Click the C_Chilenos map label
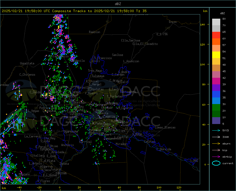This screenshot has width=236, height=191. tap(27, 75)
